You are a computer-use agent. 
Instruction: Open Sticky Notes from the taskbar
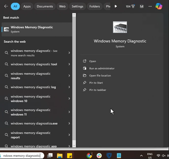tap(70, 155)
